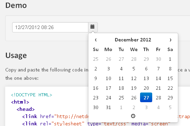Select December 4 in the Tuesday column
The height and width of the screenshot is (126, 190).
(x=121, y=69)
